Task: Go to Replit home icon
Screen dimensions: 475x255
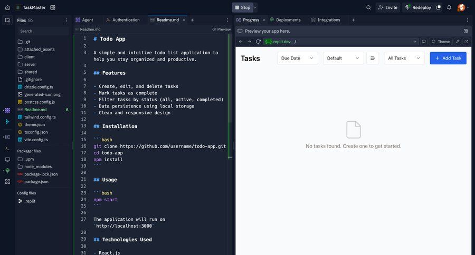Action: [7, 7]
